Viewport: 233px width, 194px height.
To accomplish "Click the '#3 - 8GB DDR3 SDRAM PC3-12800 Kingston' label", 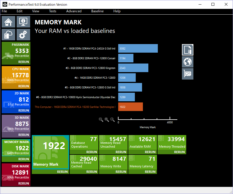I will tap(90, 68).
